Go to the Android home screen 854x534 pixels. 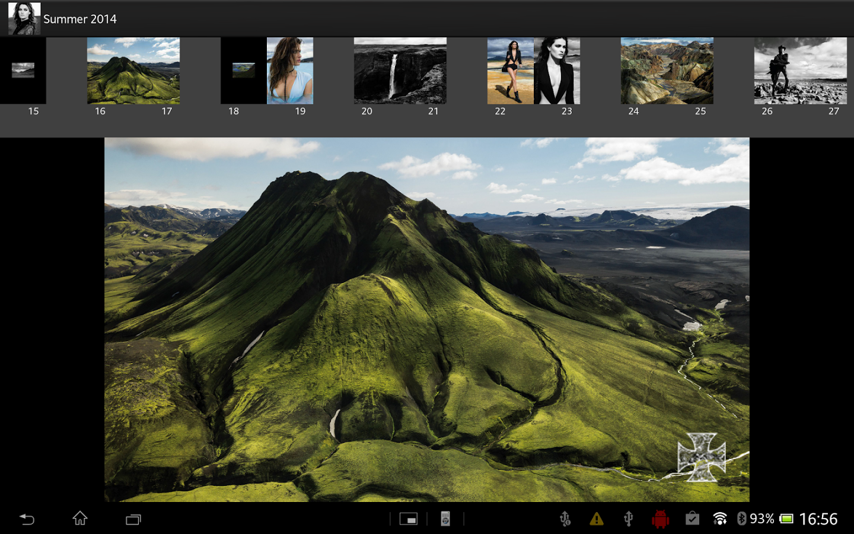(80, 519)
